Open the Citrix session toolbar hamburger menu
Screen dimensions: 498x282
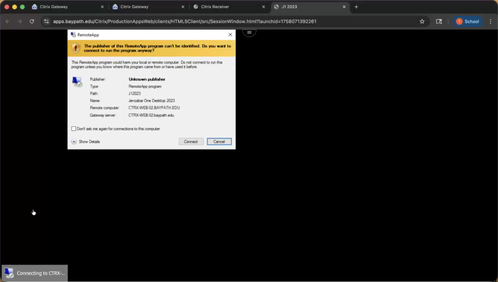[x=249, y=33]
